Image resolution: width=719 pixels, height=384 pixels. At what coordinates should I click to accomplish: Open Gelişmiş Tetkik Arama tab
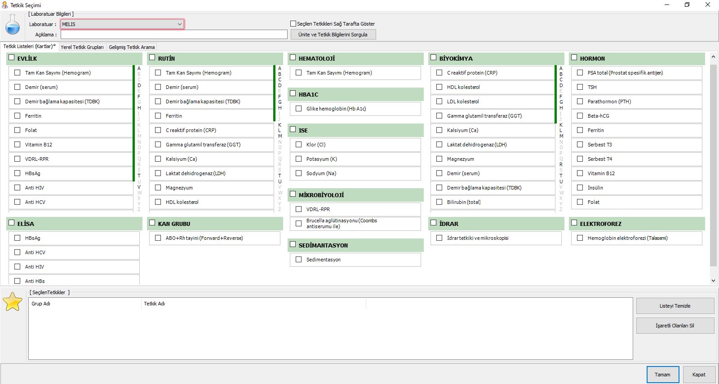[132, 47]
